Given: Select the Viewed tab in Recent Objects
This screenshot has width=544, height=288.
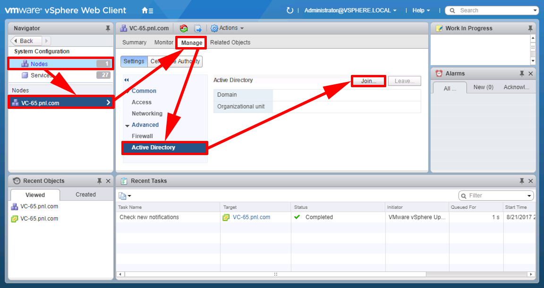Looking at the screenshot, I should pos(35,195).
